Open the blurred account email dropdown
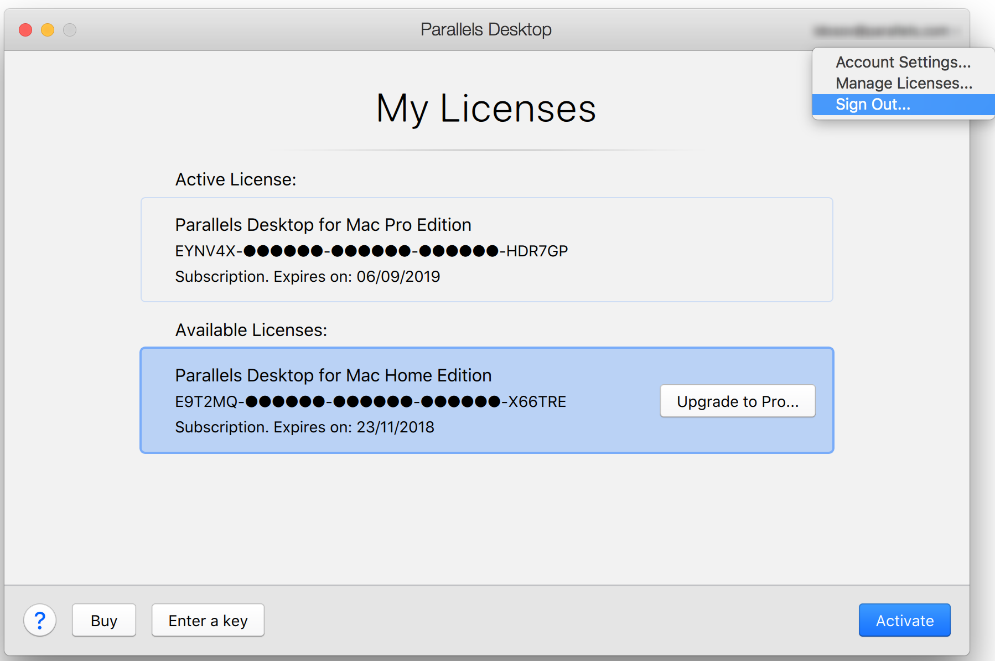995x661 pixels. [x=887, y=30]
